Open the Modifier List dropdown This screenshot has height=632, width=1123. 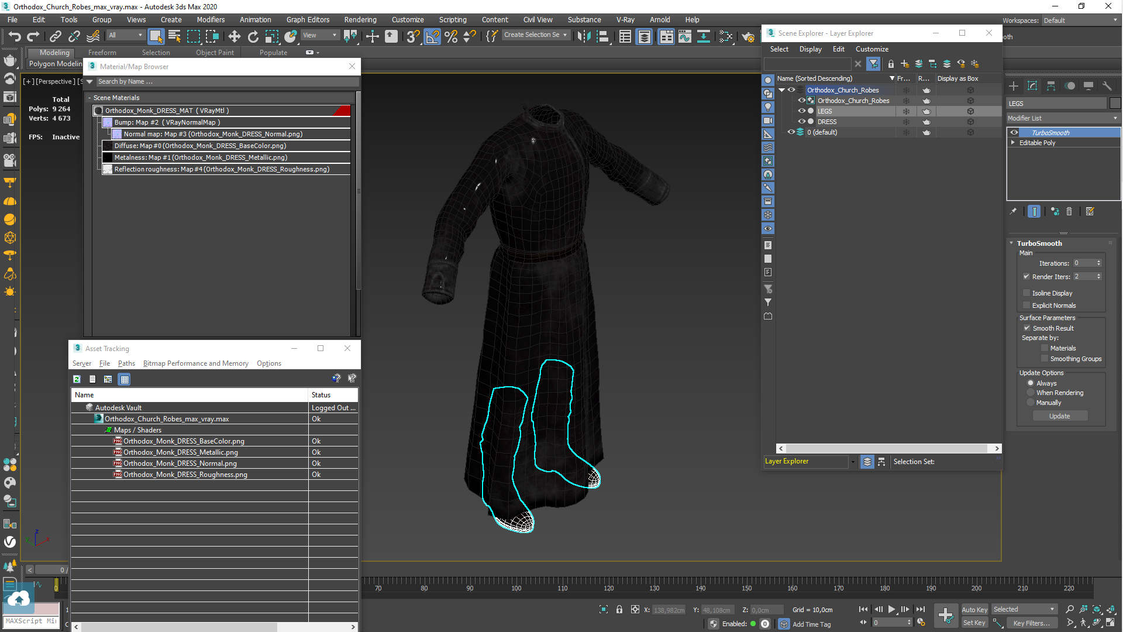tap(1063, 118)
